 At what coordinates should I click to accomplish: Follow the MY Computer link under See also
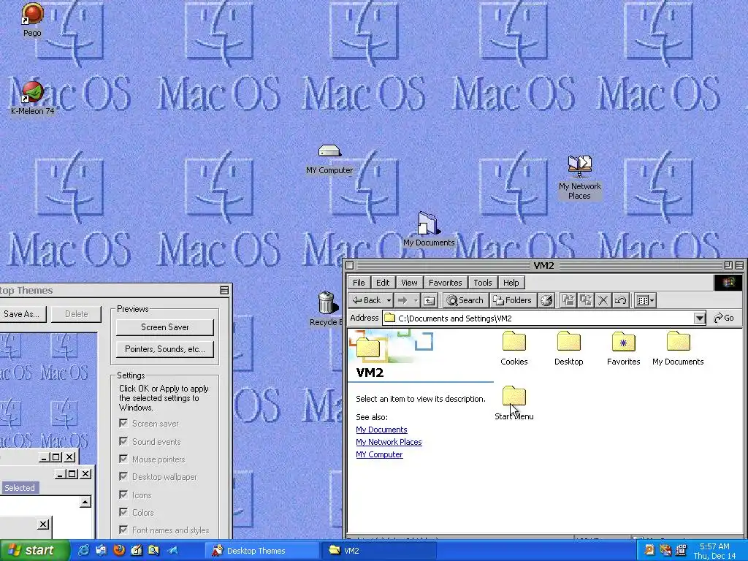pos(379,454)
